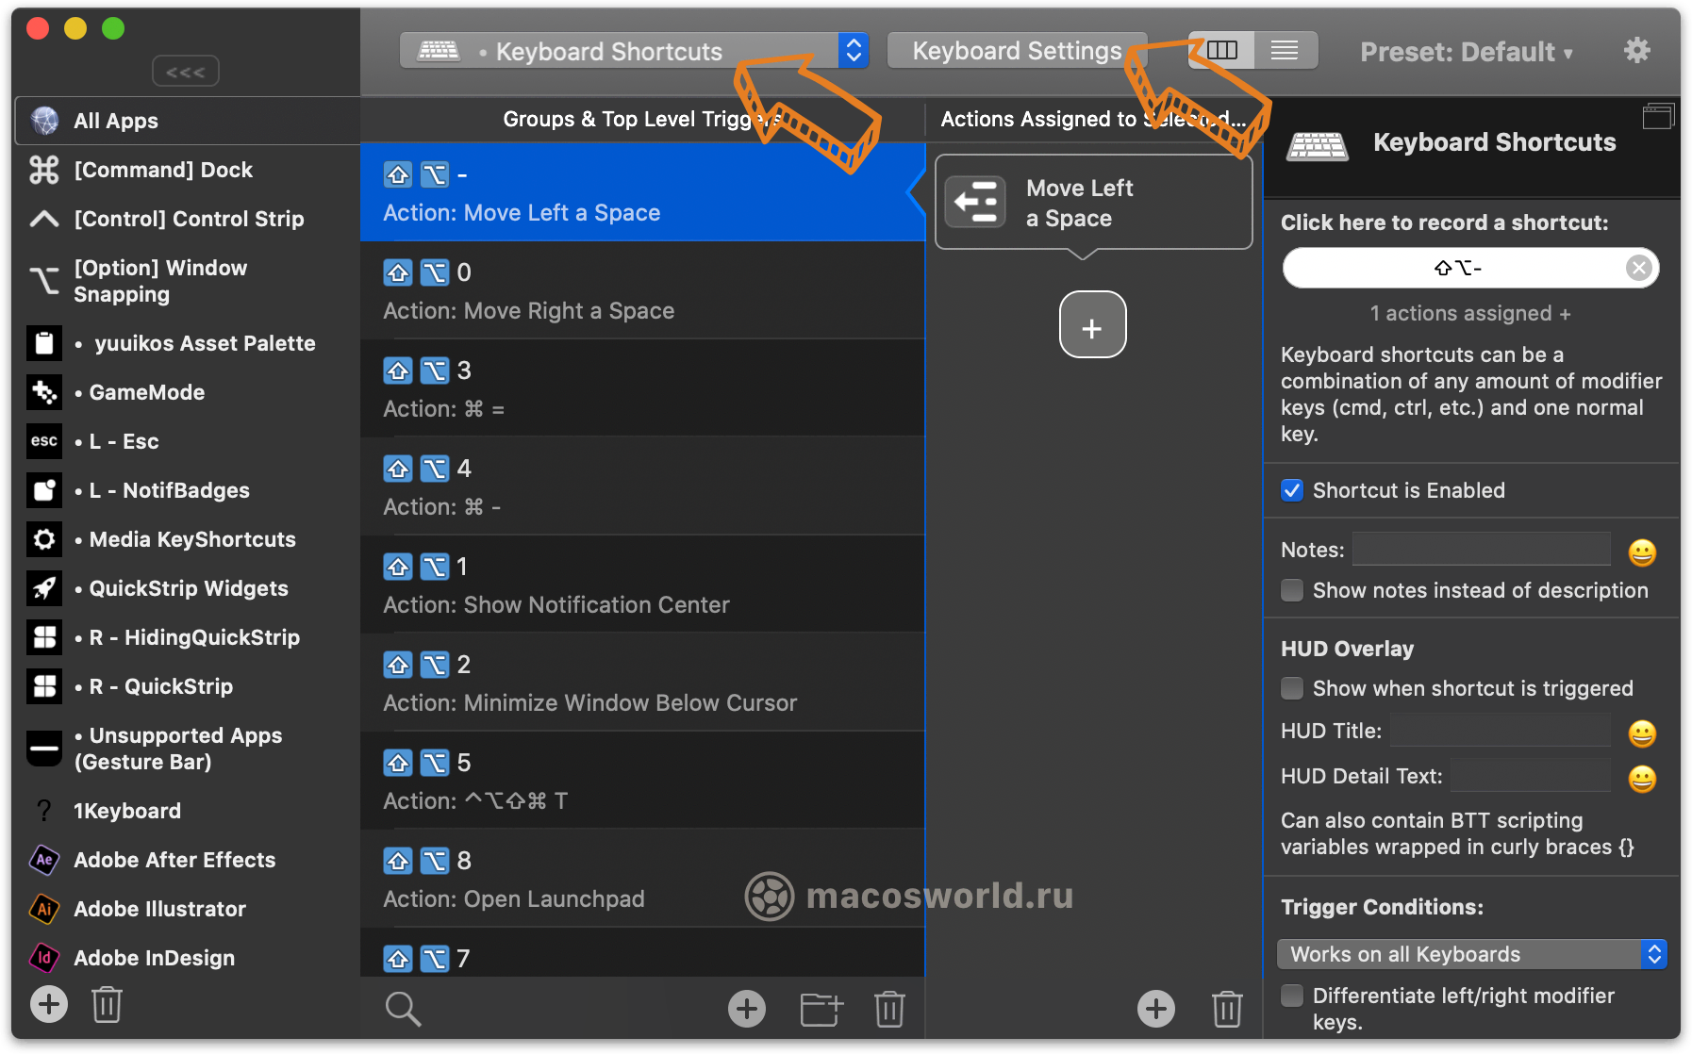
Task: Create new group folder icon
Action: 821,1009
